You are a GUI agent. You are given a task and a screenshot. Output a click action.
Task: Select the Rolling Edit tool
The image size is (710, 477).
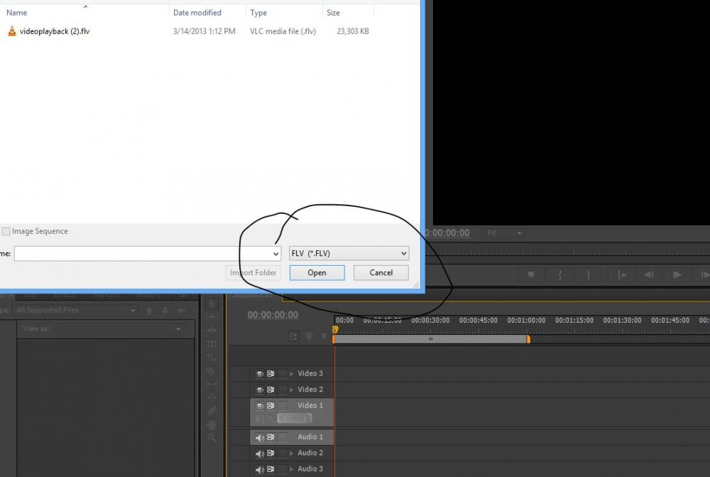pyautogui.click(x=212, y=343)
